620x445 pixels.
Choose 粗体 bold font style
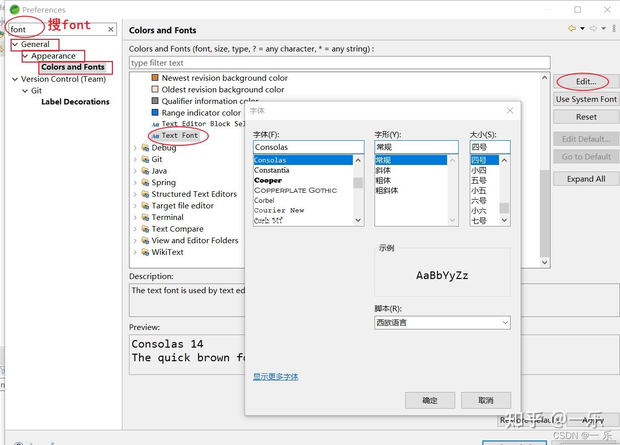click(x=383, y=181)
